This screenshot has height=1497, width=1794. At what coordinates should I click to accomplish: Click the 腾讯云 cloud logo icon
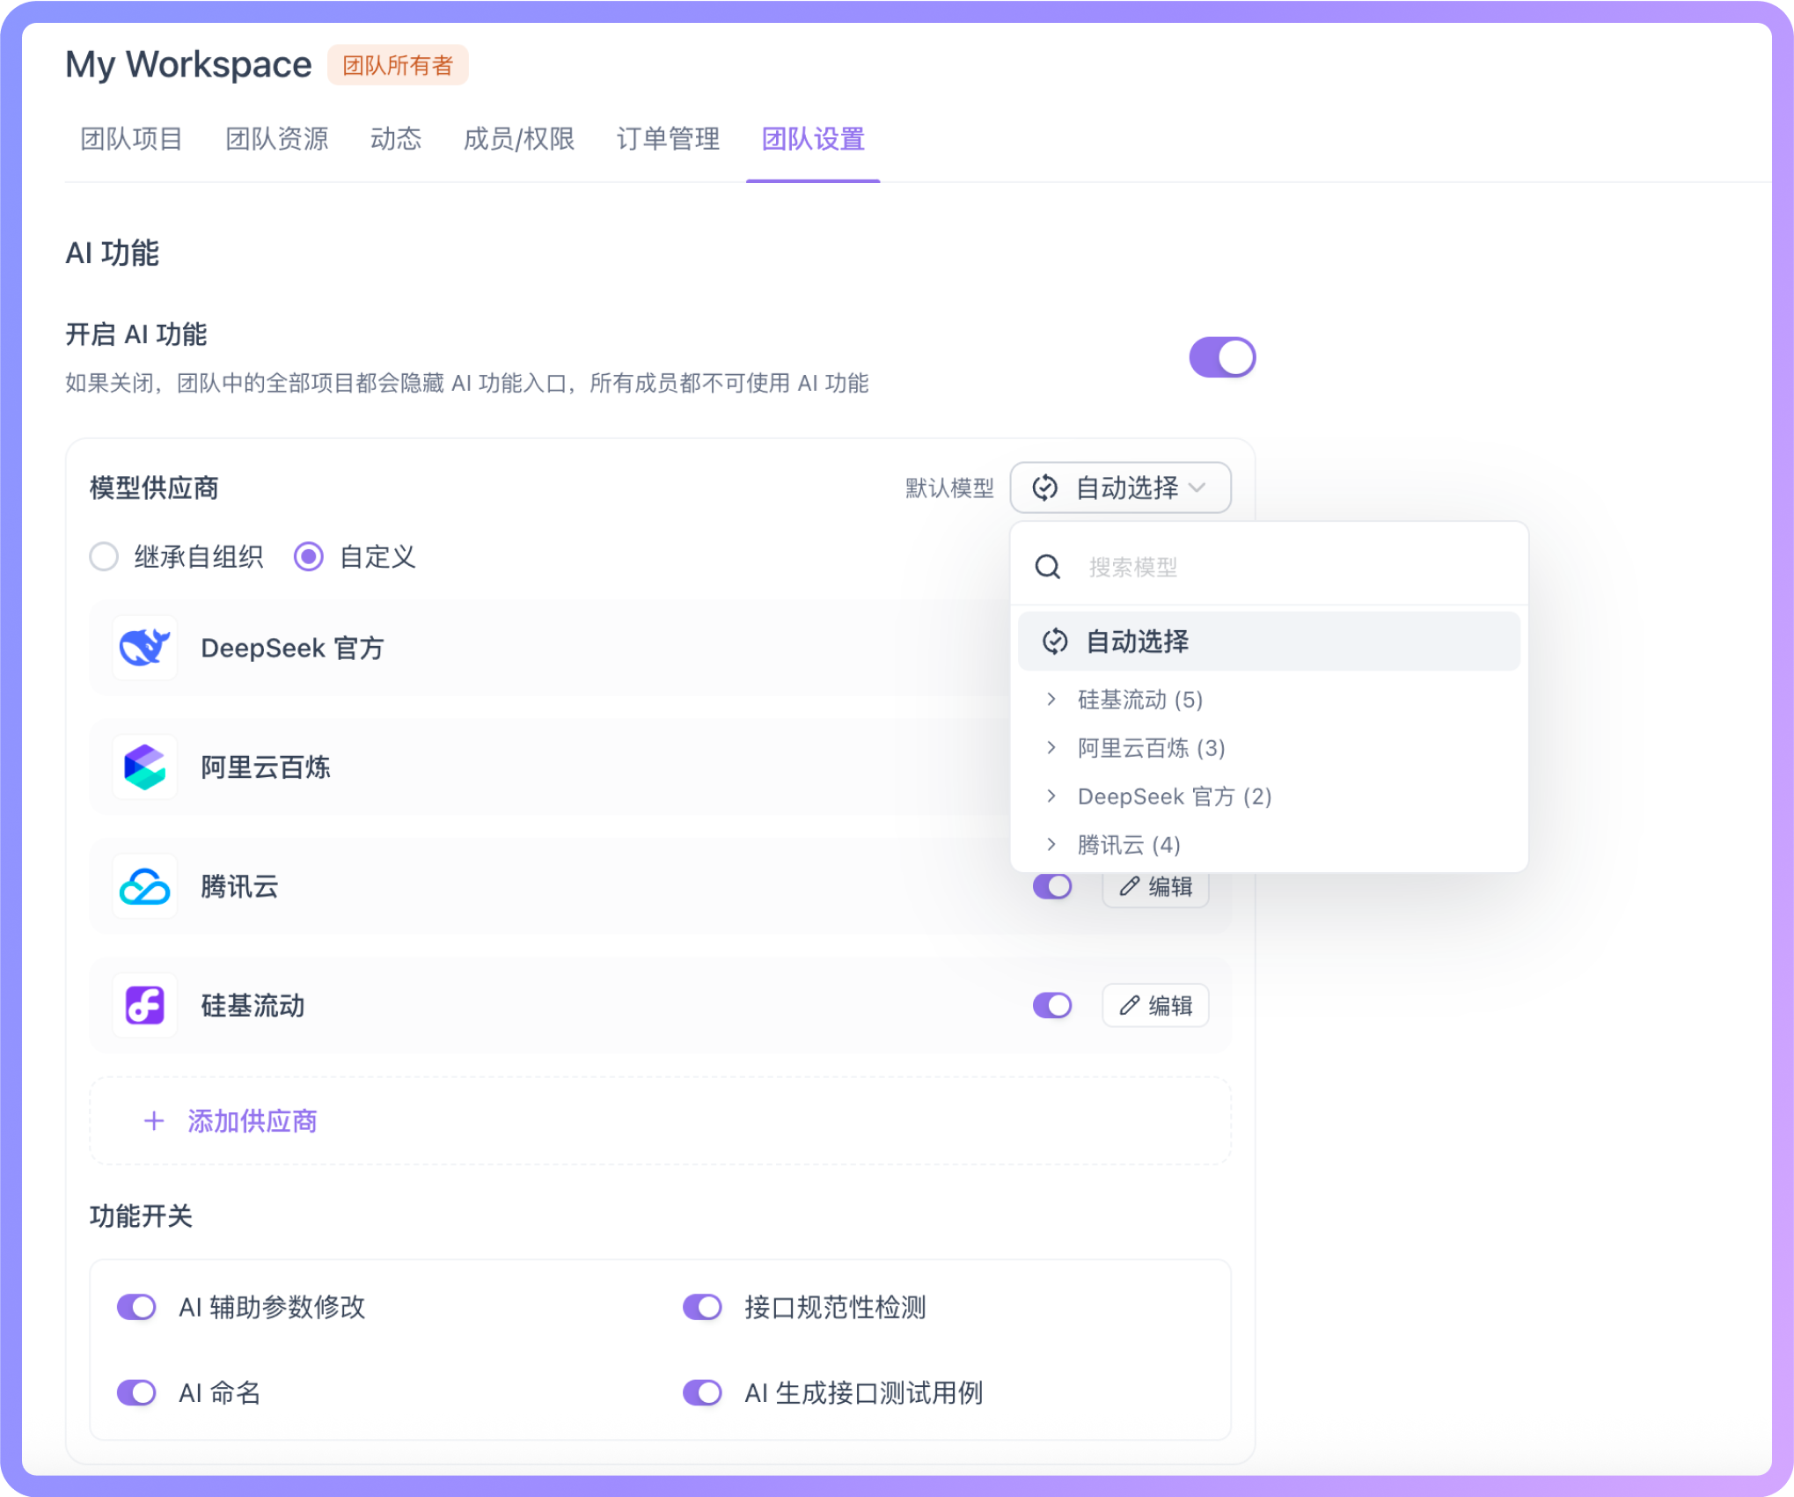click(144, 886)
